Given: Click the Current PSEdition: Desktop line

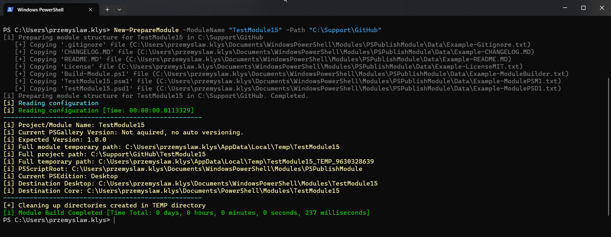Looking at the screenshot, I should (x=61, y=176).
